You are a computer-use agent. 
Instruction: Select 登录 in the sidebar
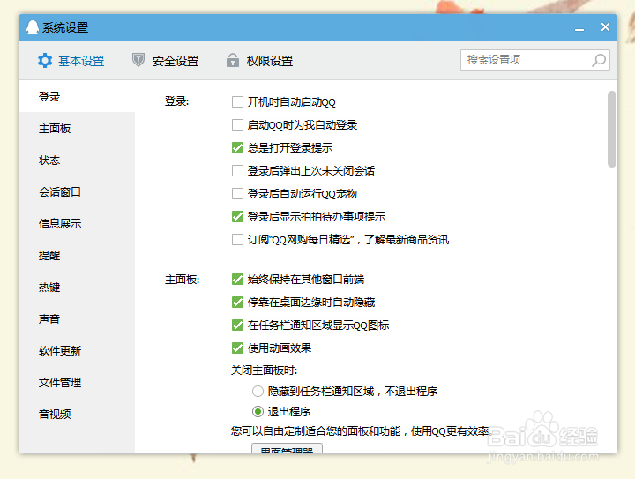click(77, 97)
